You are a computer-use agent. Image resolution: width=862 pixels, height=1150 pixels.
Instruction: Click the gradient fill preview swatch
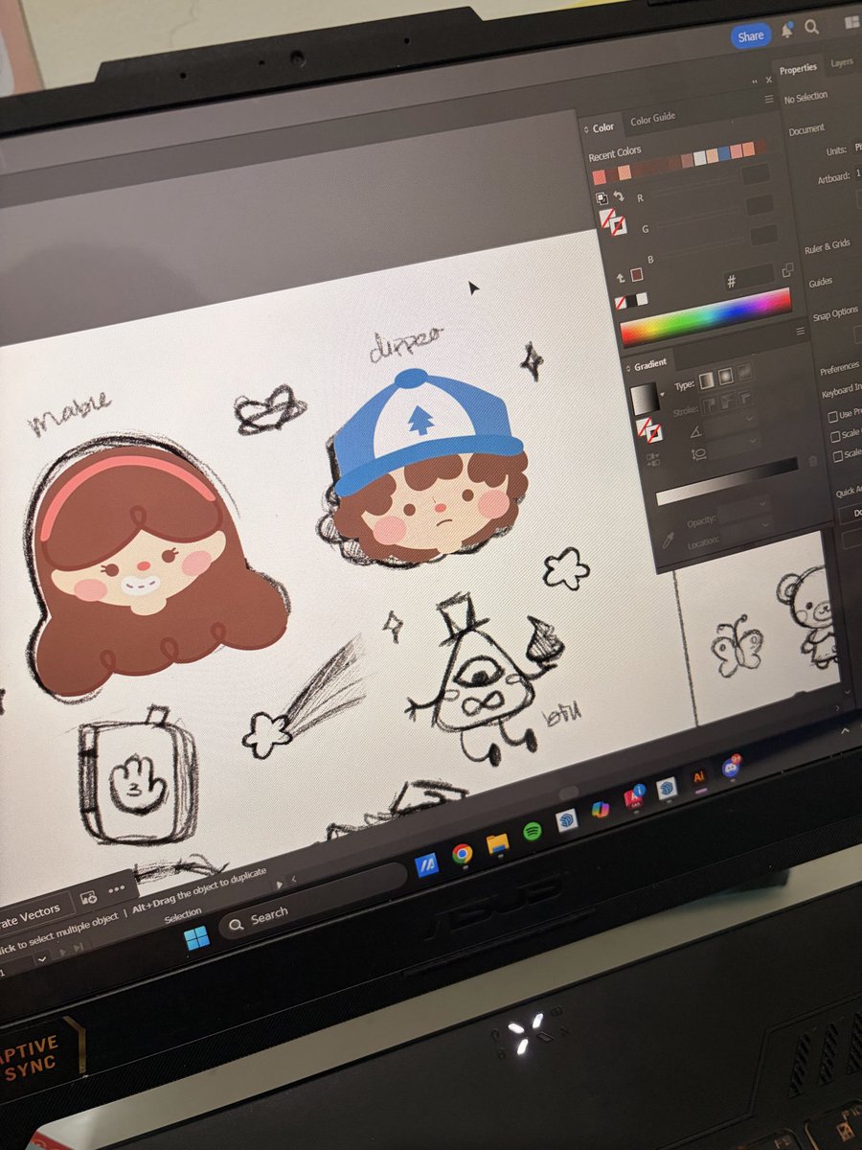pos(645,399)
